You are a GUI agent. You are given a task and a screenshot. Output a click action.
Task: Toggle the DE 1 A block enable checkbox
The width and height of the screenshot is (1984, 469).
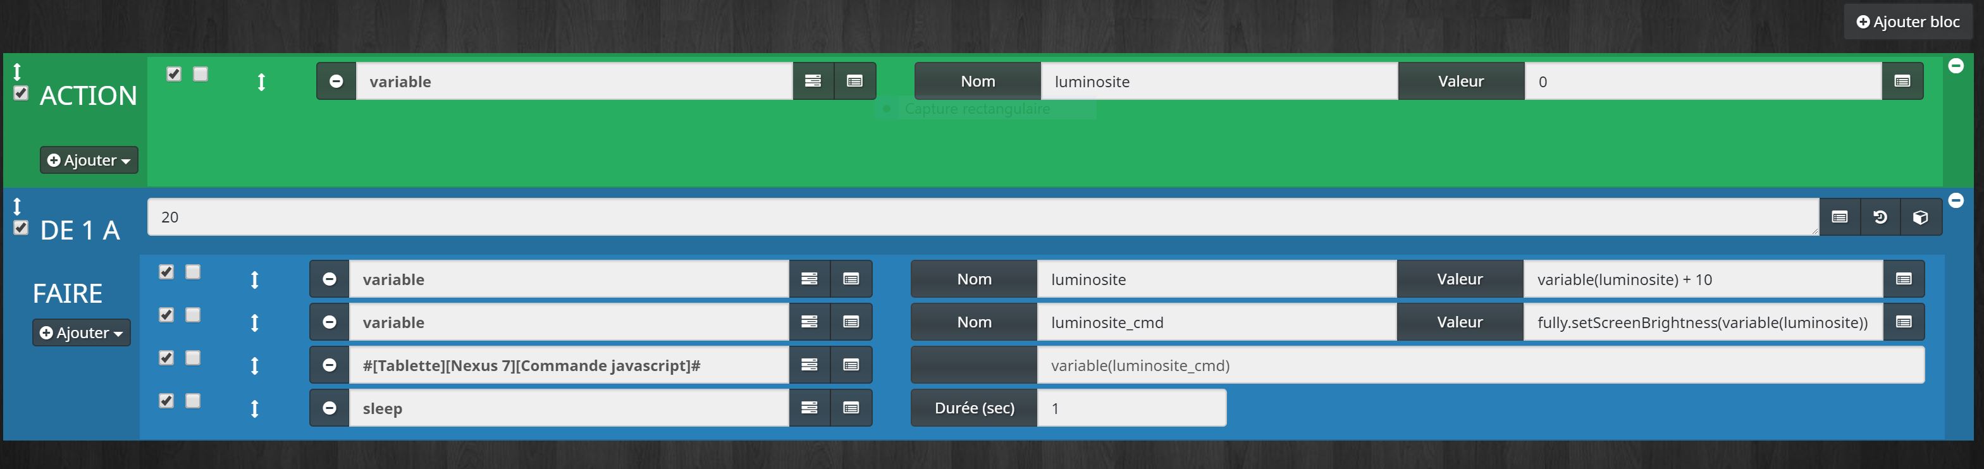[x=21, y=228]
